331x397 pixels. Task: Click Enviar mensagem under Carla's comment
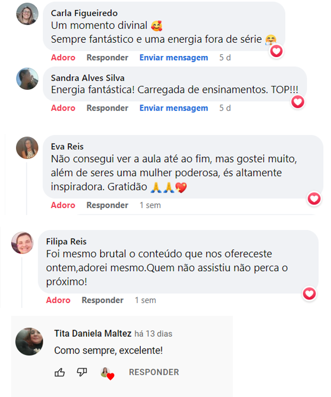coord(174,58)
